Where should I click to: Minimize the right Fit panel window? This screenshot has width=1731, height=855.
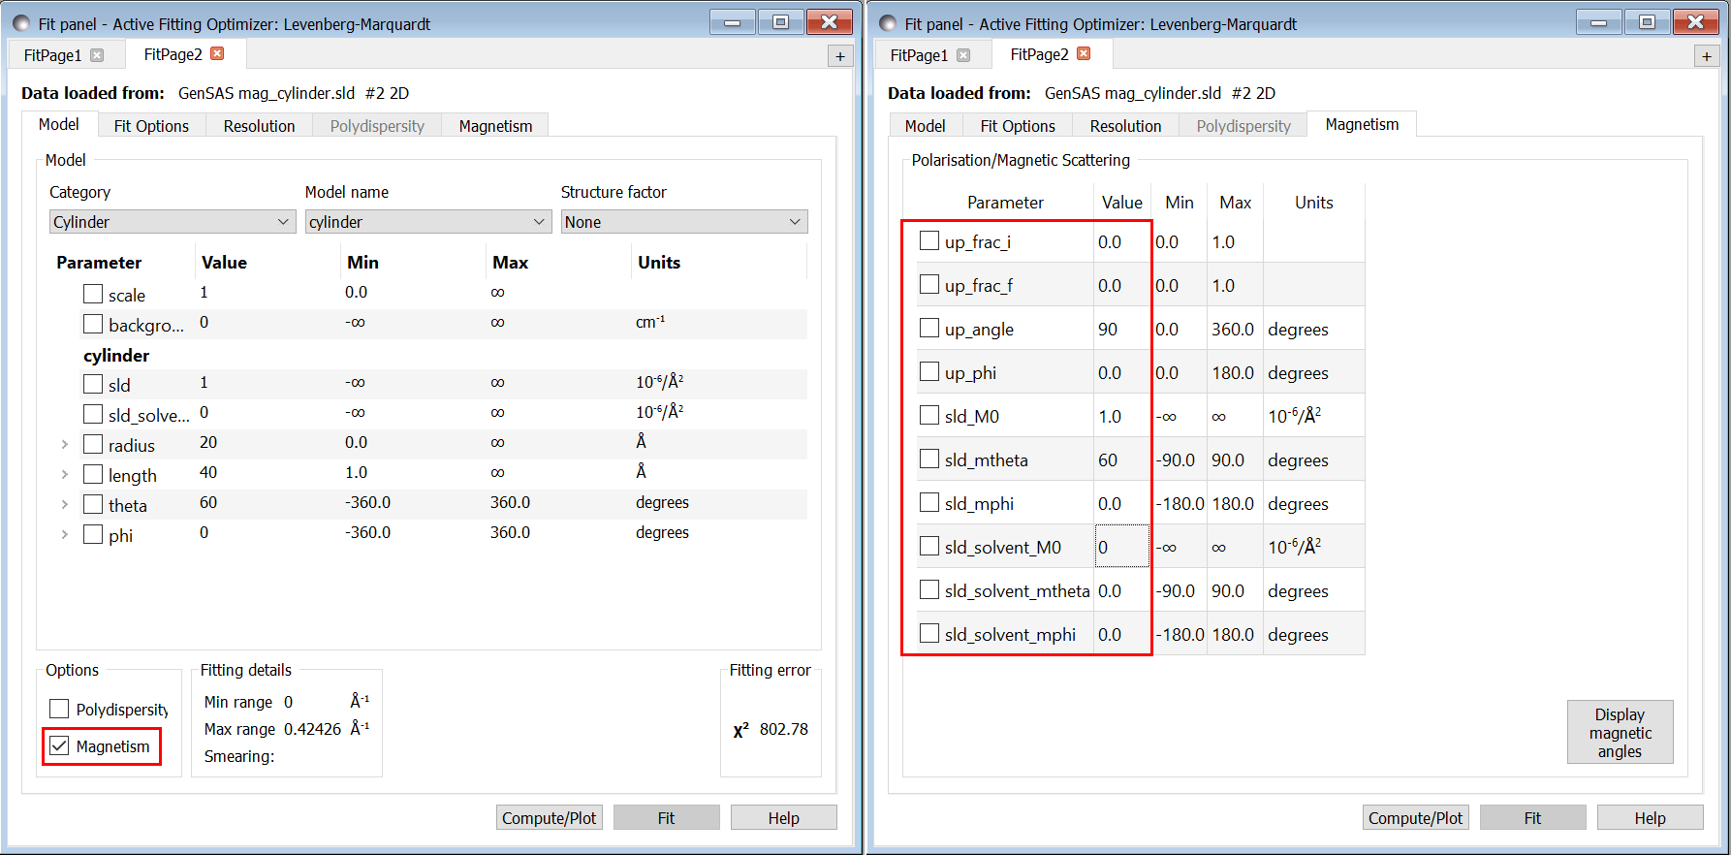click(x=1598, y=22)
